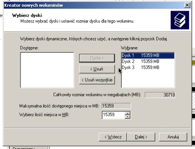Cancel the wizard with Anuluj
The height and width of the screenshot is (149, 195).
pos(173,137)
